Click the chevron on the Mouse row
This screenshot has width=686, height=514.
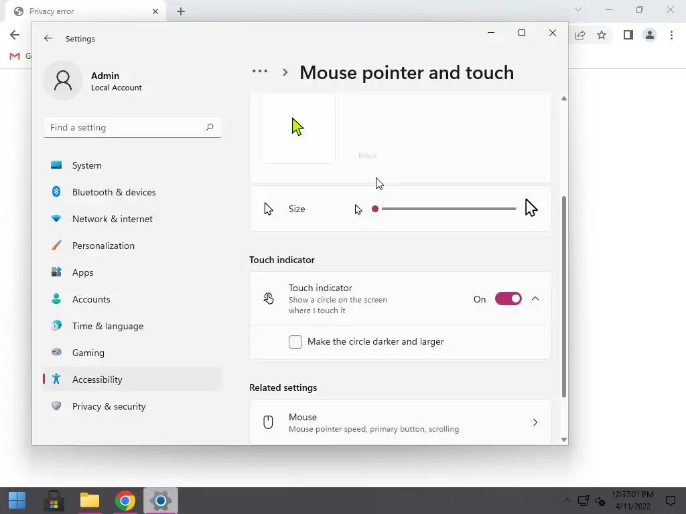point(535,422)
